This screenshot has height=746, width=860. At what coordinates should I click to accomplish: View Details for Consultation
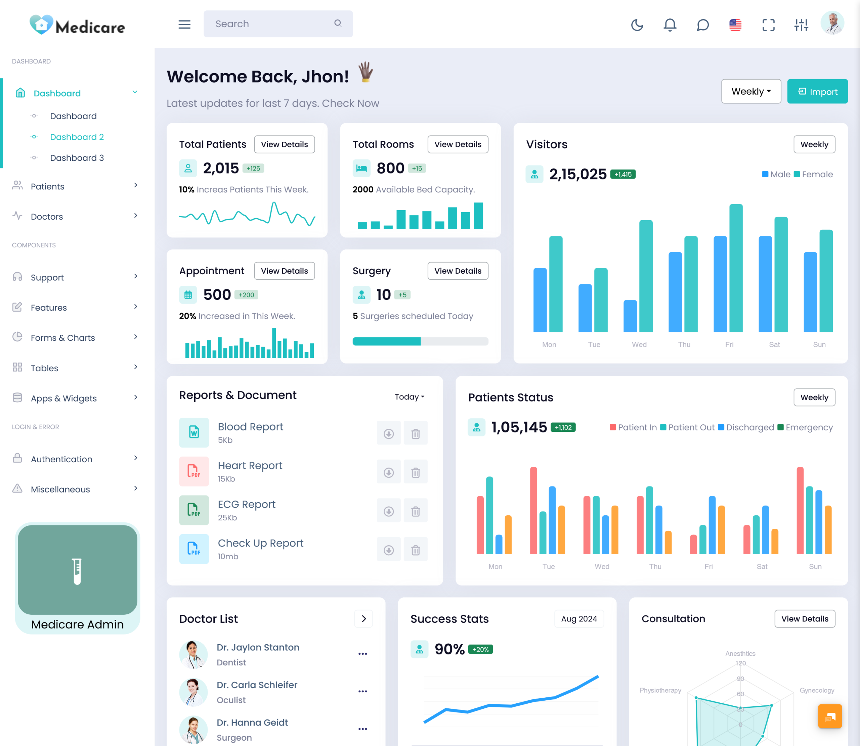[805, 619]
